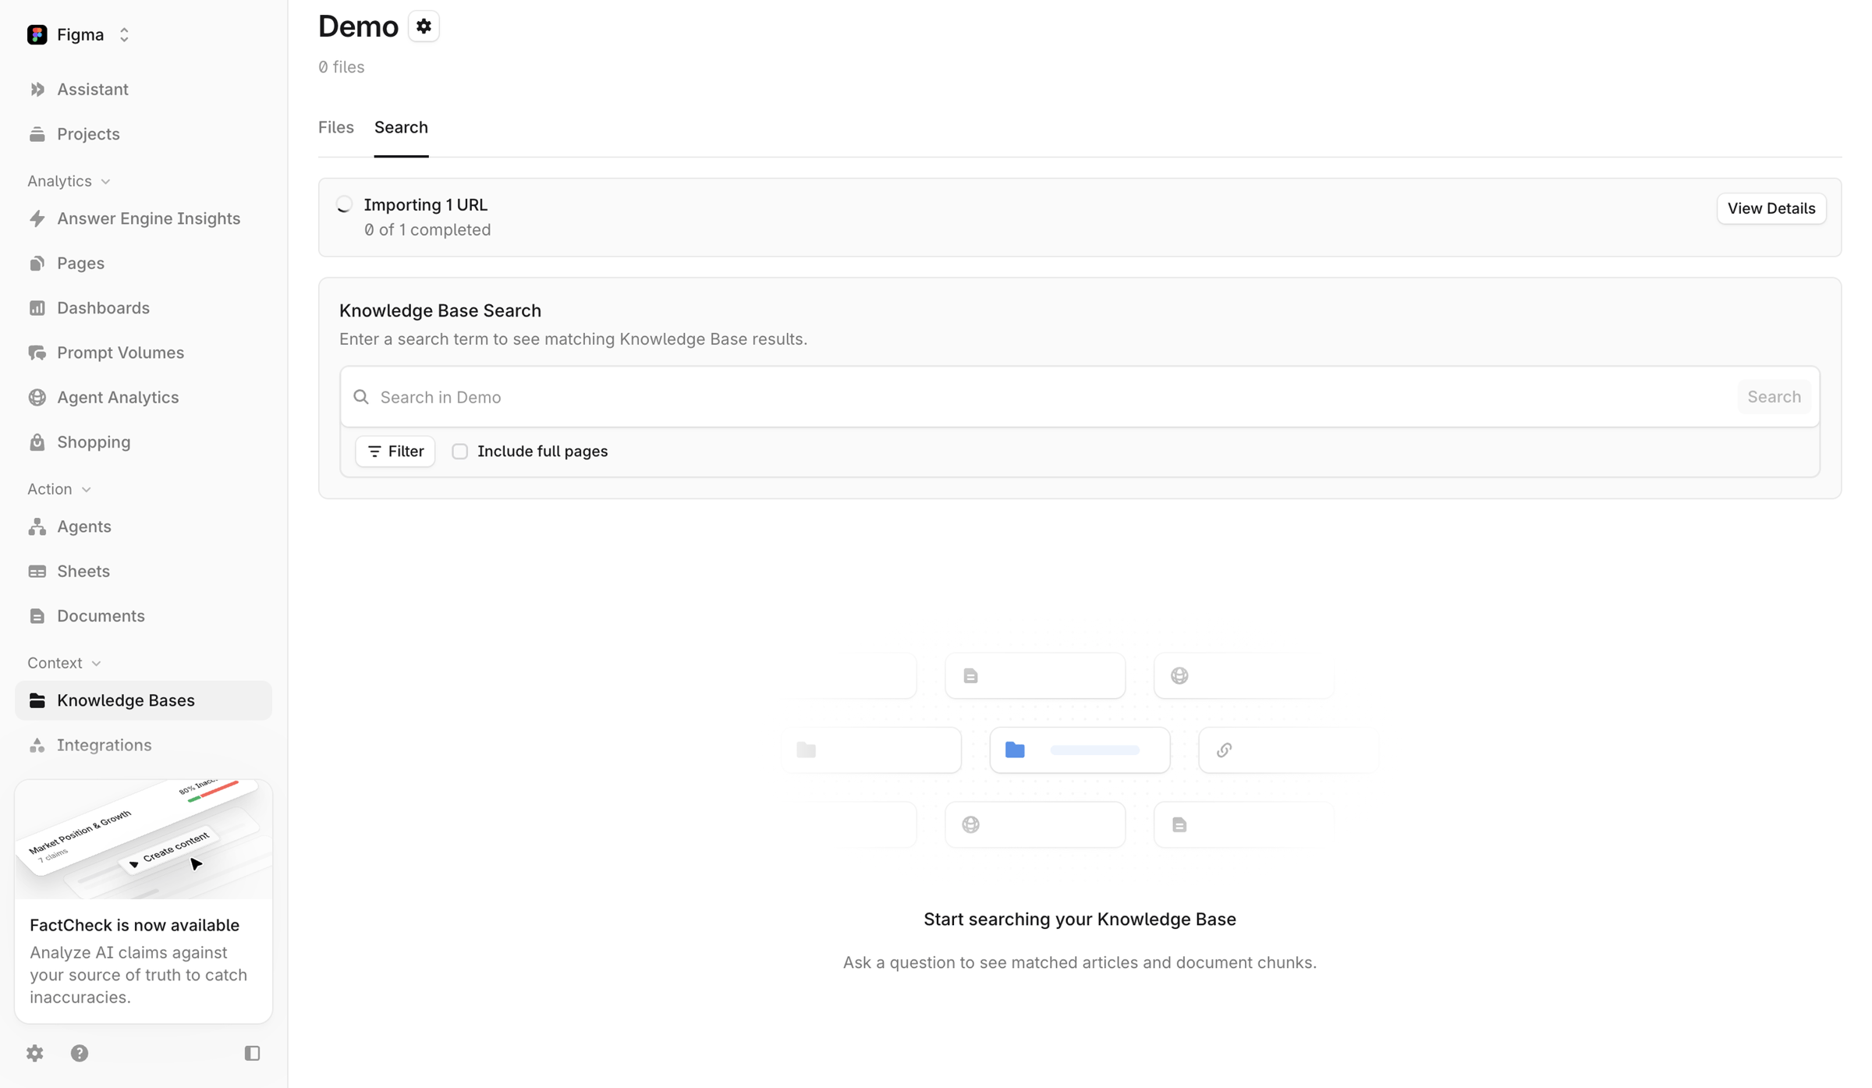This screenshot has height=1088, width=1872.
Task: Click the Importing 1 URL spinner
Action: 344,204
